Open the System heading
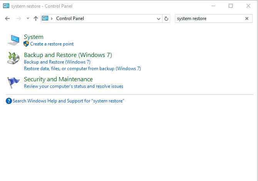Image resolution: width=258 pixels, height=181 pixels. tap(34, 37)
